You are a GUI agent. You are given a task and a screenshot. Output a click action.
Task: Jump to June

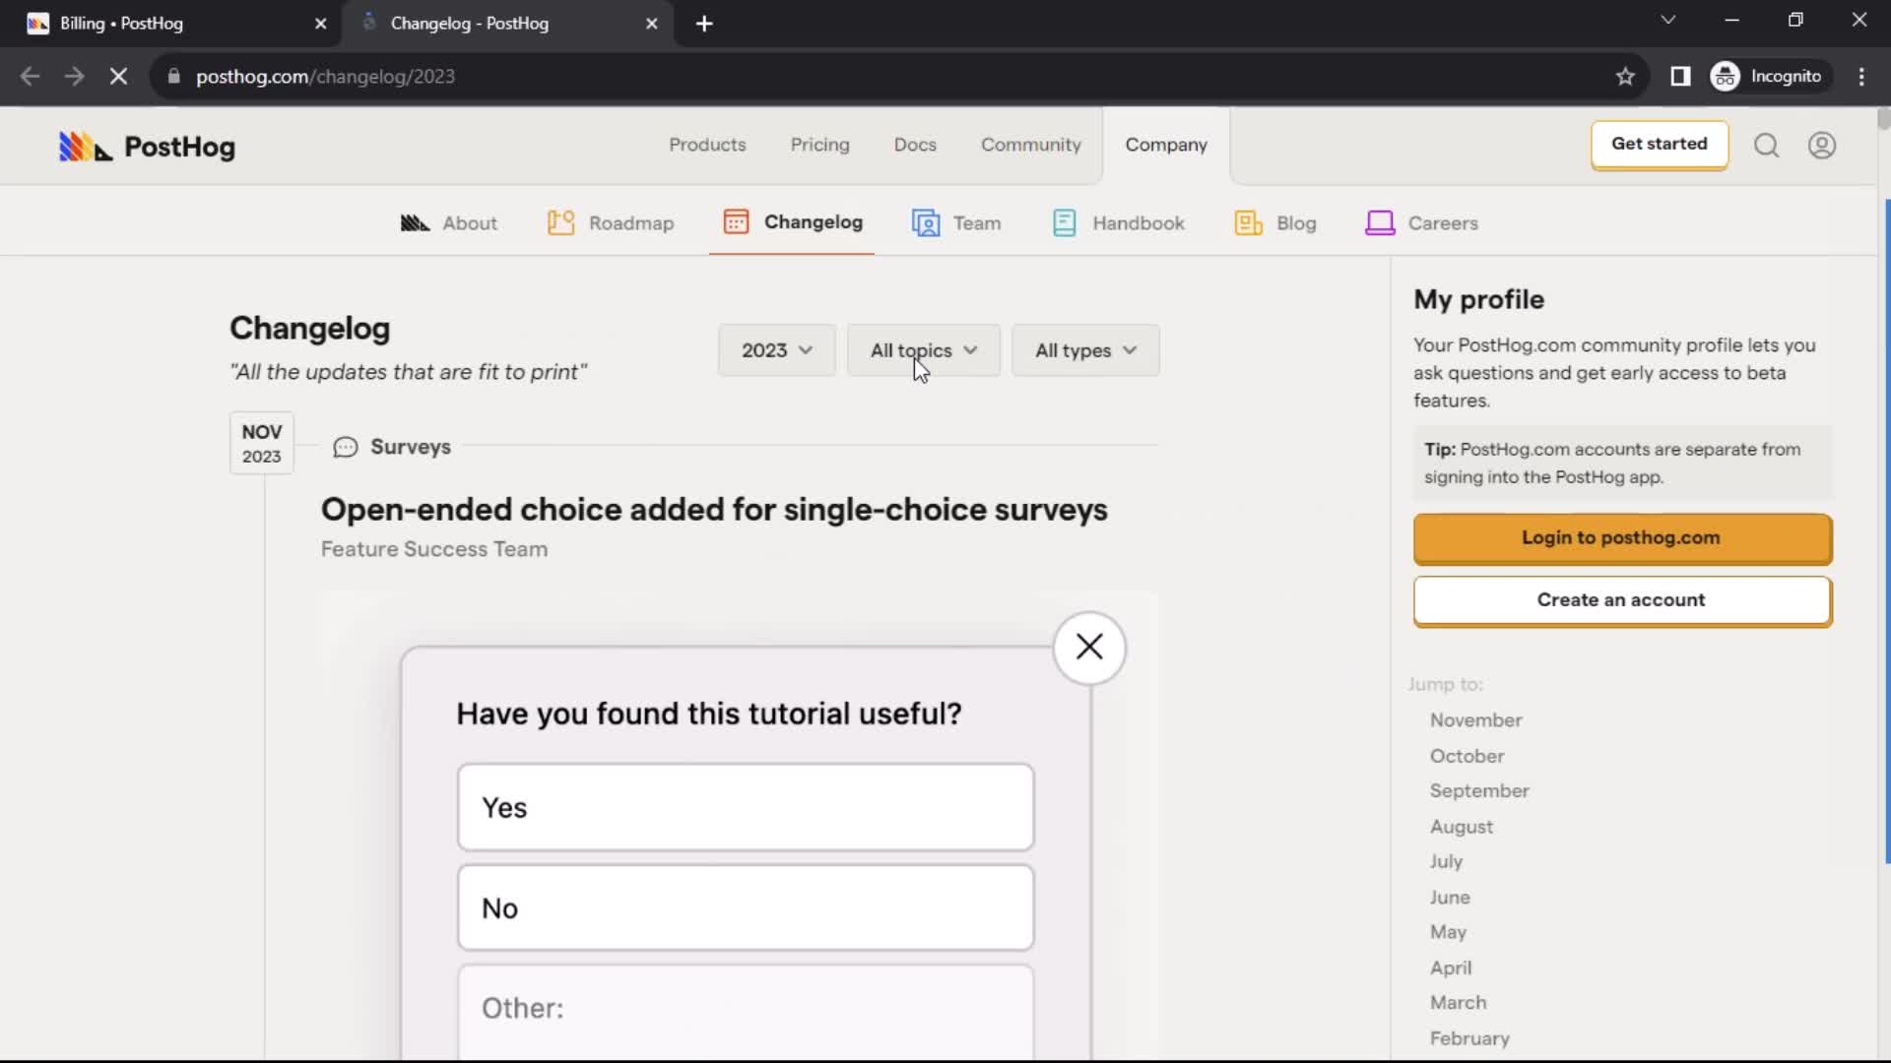pyautogui.click(x=1450, y=897)
